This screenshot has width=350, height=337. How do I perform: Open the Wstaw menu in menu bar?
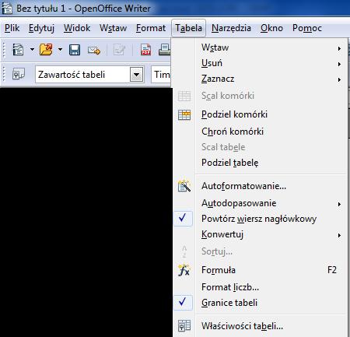(x=113, y=28)
